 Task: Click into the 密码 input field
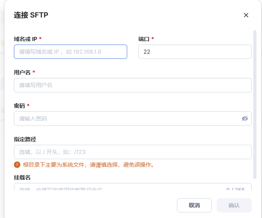point(127,119)
